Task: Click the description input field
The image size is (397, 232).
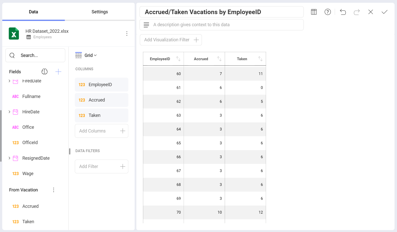Action: point(221,25)
